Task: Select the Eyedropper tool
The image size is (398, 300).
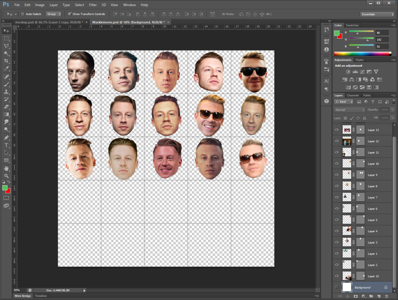Action: click(6, 69)
